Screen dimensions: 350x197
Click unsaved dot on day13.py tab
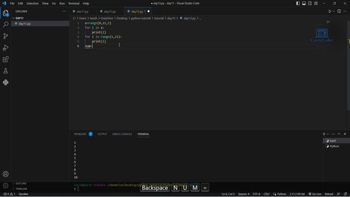(148, 11)
